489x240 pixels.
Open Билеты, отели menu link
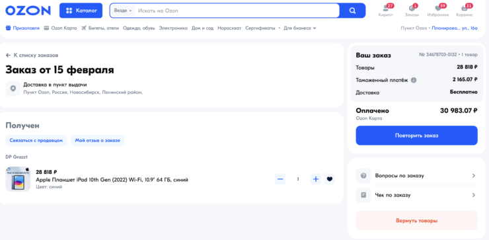click(100, 28)
